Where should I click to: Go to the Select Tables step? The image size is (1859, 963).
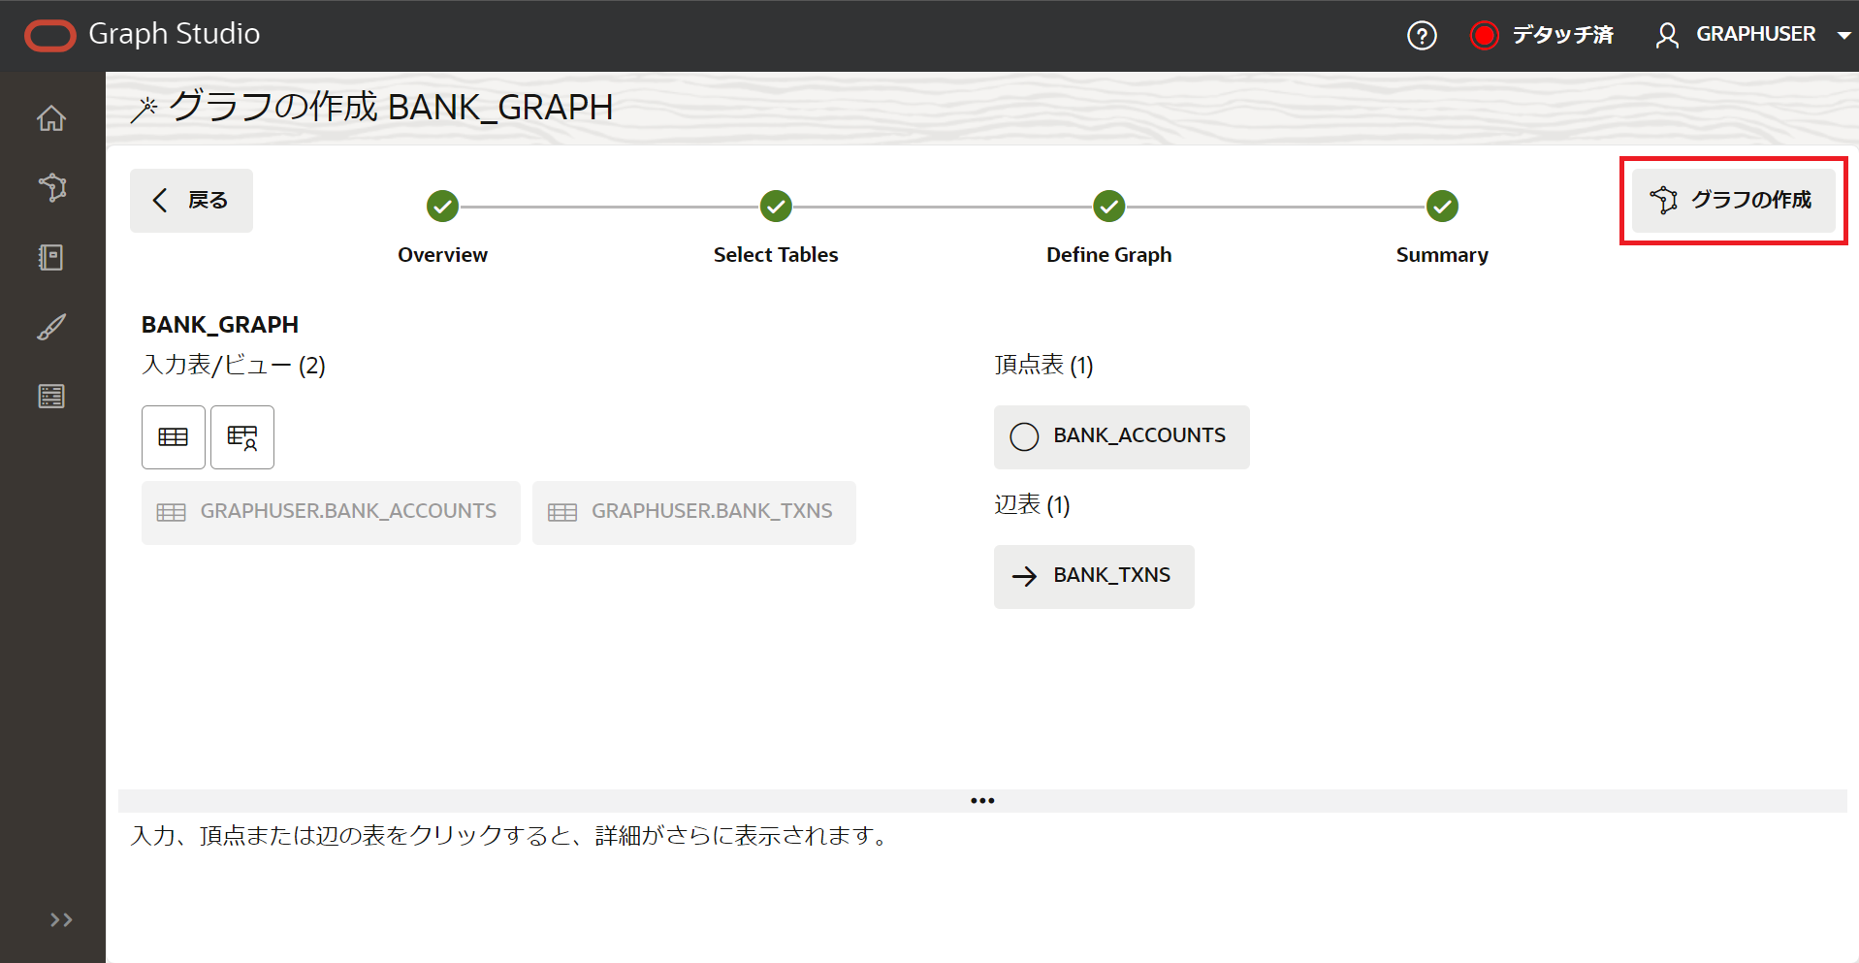tap(776, 207)
